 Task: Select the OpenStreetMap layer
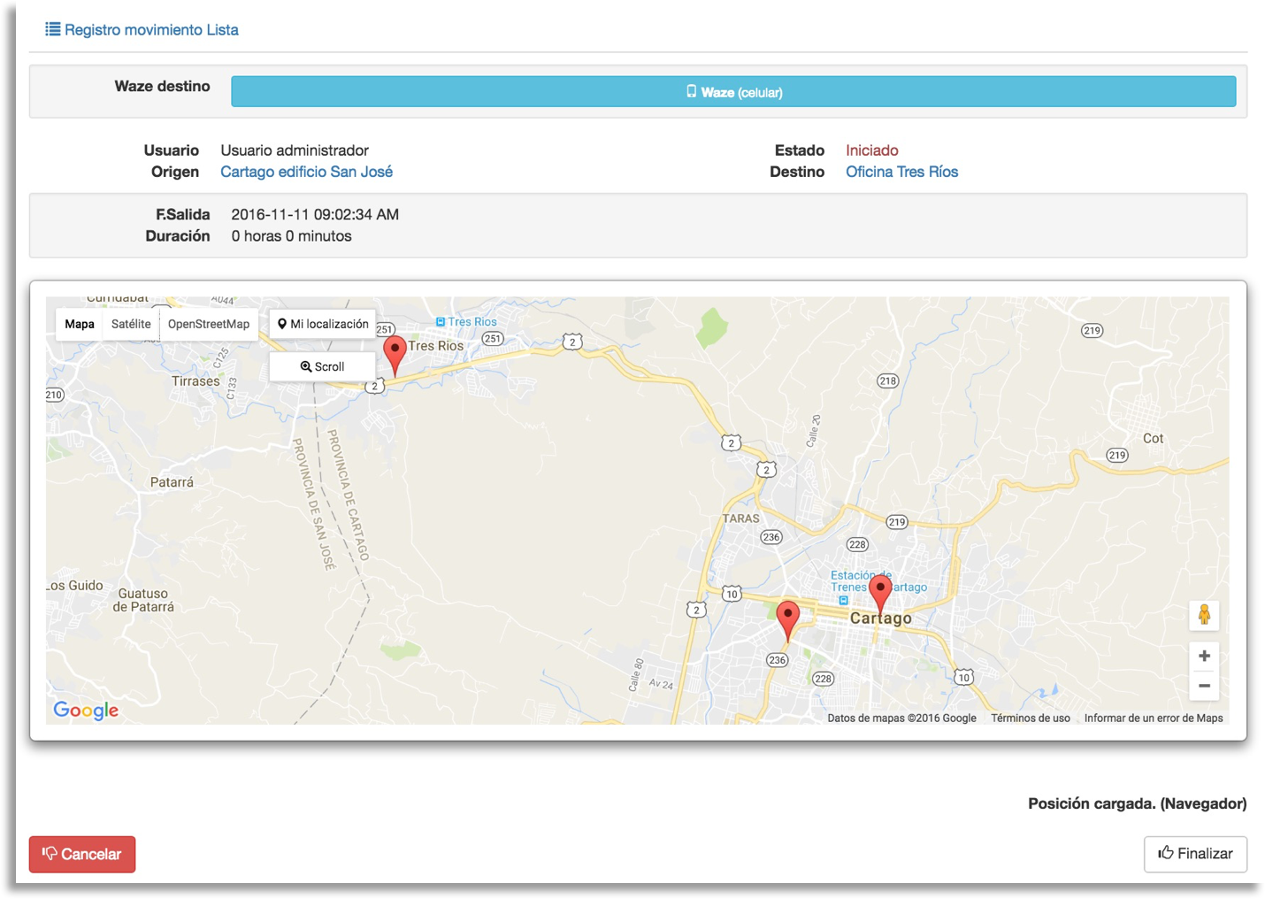(209, 324)
